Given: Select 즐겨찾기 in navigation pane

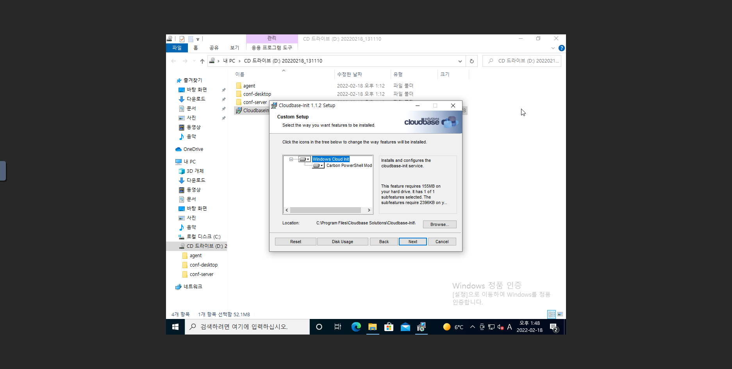Looking at the screenshot, I should pyautogui.click(x=193, y=80).
